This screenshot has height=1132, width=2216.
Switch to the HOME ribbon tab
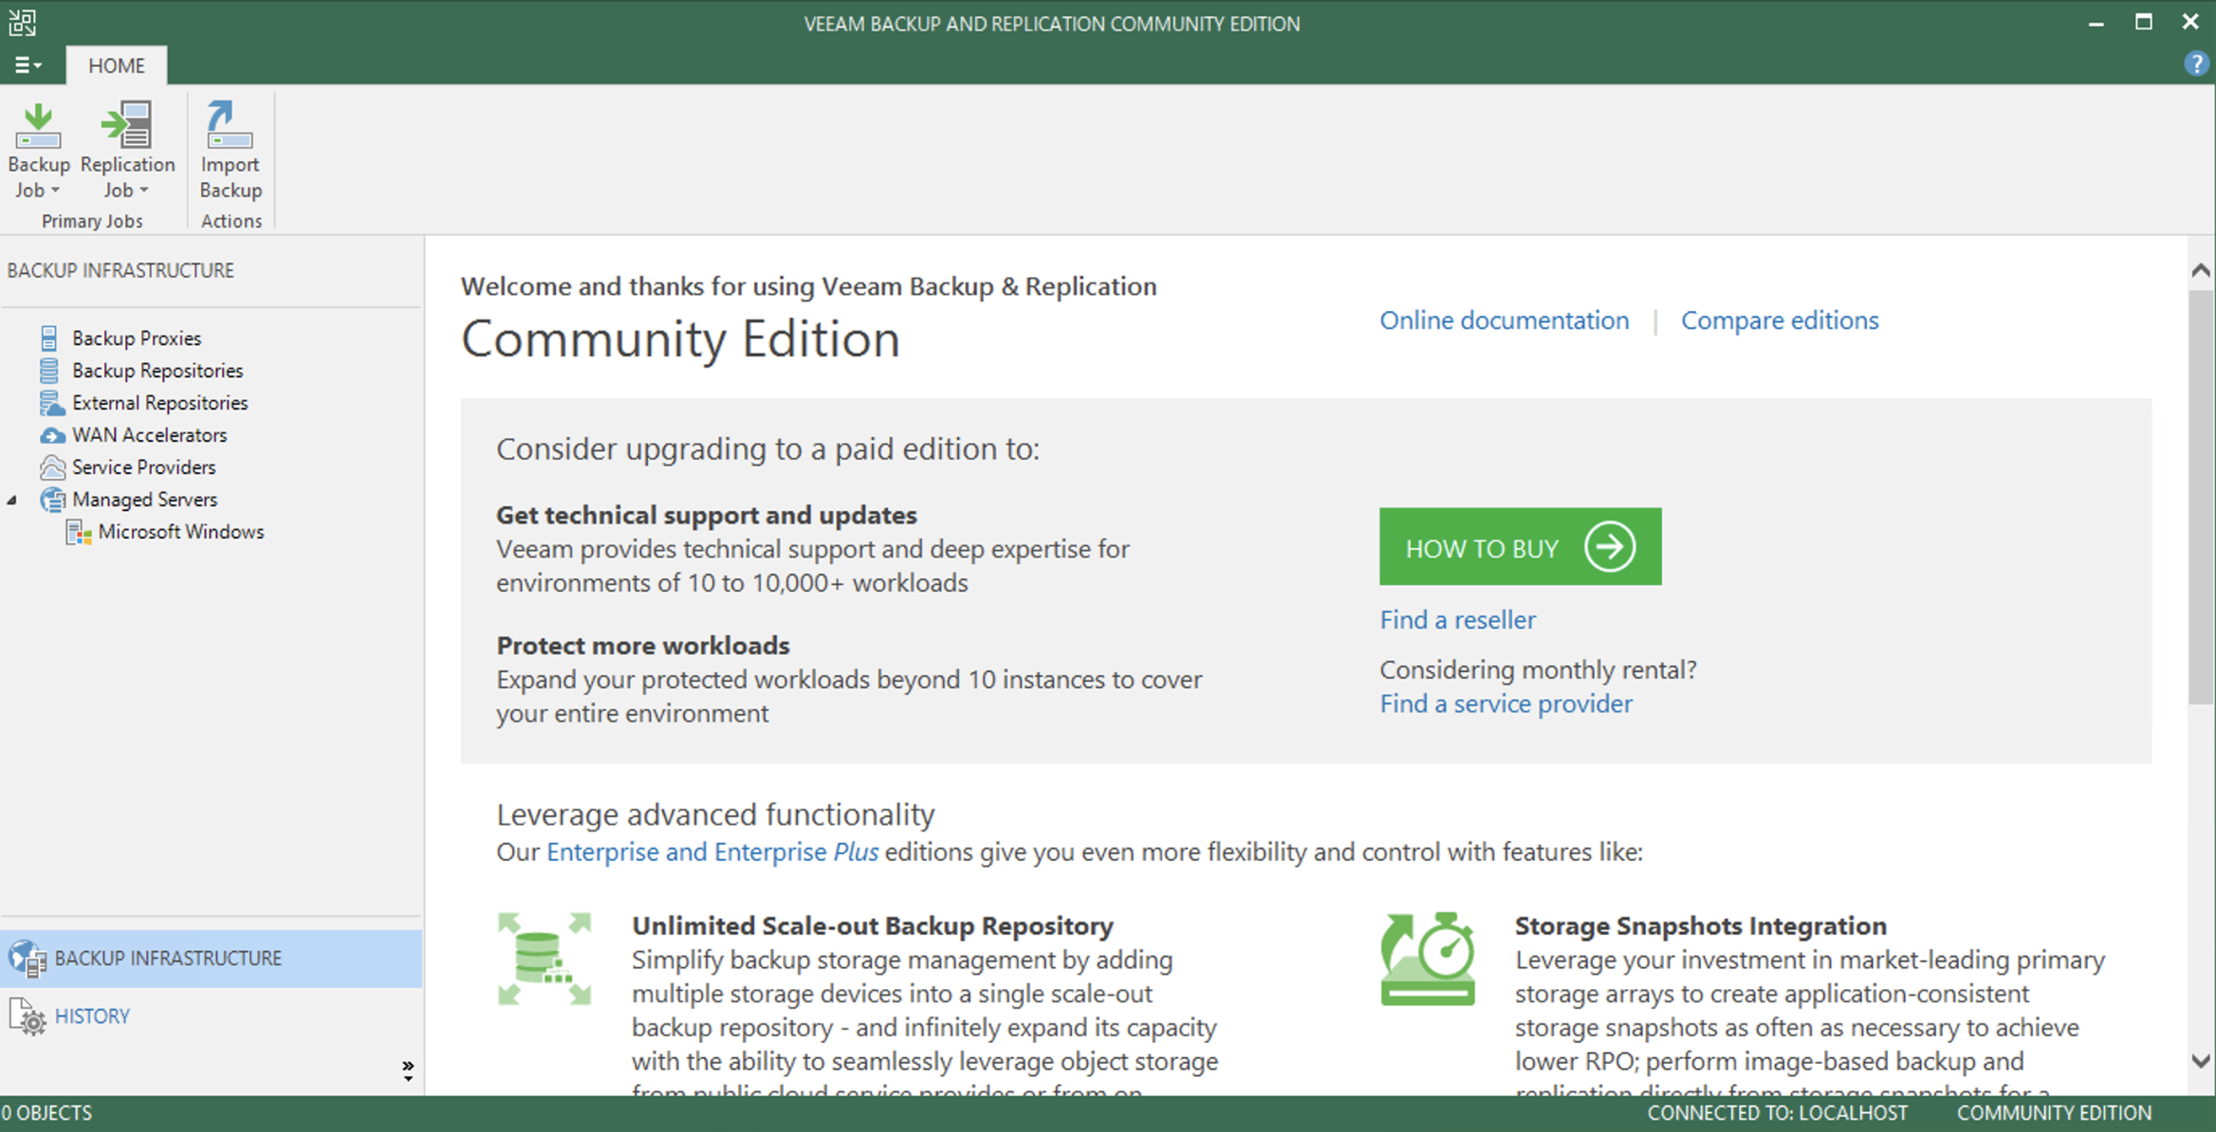coord(117,65)
